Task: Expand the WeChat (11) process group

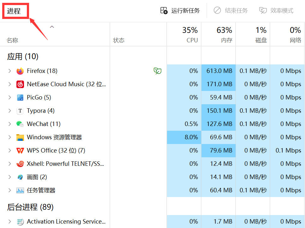Action: pyautogui.click(x=9, y=124)
